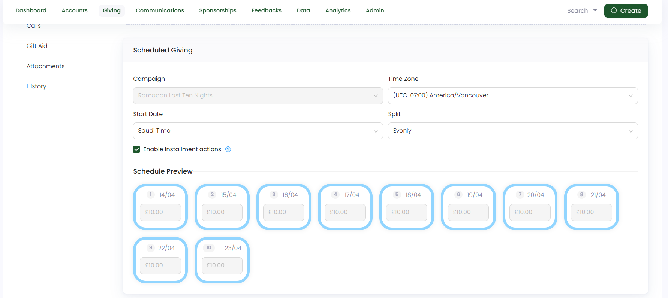The width and height of the screenshot is (668, 298).
Task: Click installment number 9 badge
Action: pyautogui.click(x=150, y=247)
